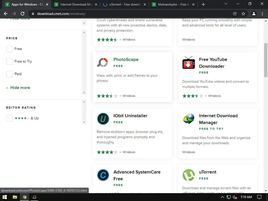Open the IObit Uninstaller title link
Viewport: 268px width, 201px height.
130,116
